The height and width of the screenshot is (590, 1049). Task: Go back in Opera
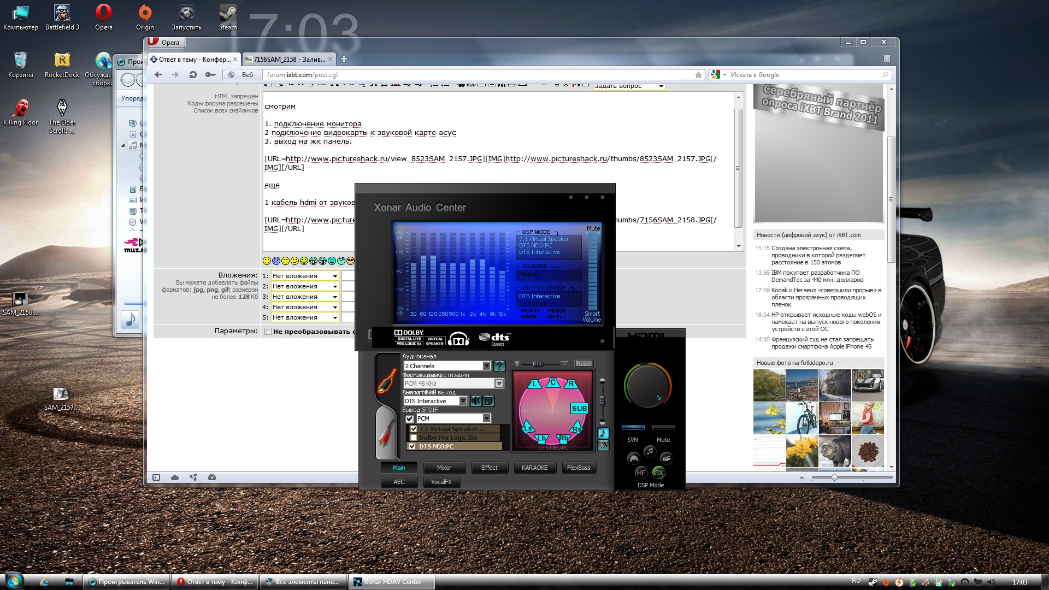tap(158, 75)
